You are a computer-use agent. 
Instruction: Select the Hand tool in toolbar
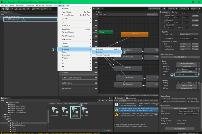click(3, 9)
